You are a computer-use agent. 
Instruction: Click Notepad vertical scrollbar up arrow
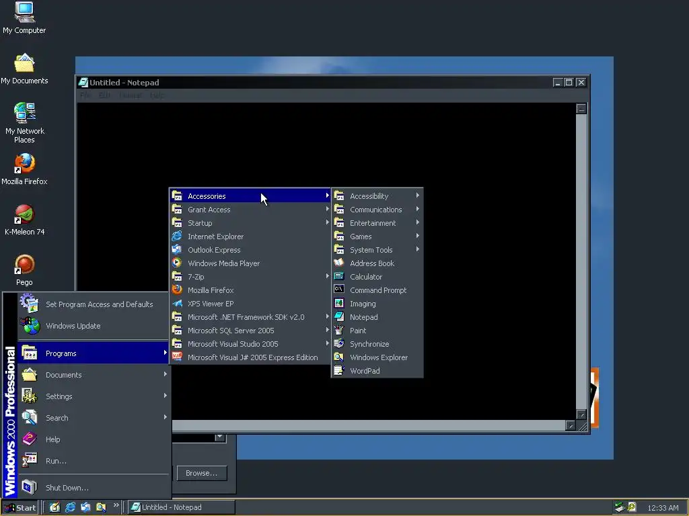[581, 109]
